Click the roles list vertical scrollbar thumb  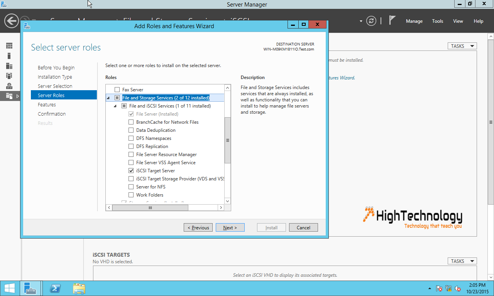coord(227,140)
